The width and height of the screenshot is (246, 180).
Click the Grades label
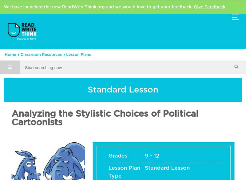(118, 156)
